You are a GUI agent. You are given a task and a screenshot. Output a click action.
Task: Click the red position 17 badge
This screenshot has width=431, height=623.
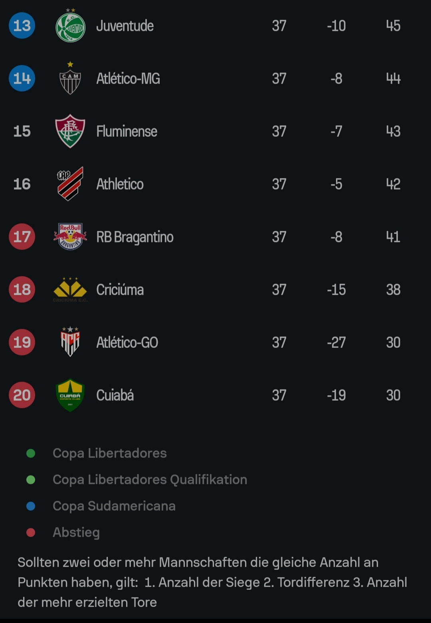pyautogui.click(x=22, y=237)
